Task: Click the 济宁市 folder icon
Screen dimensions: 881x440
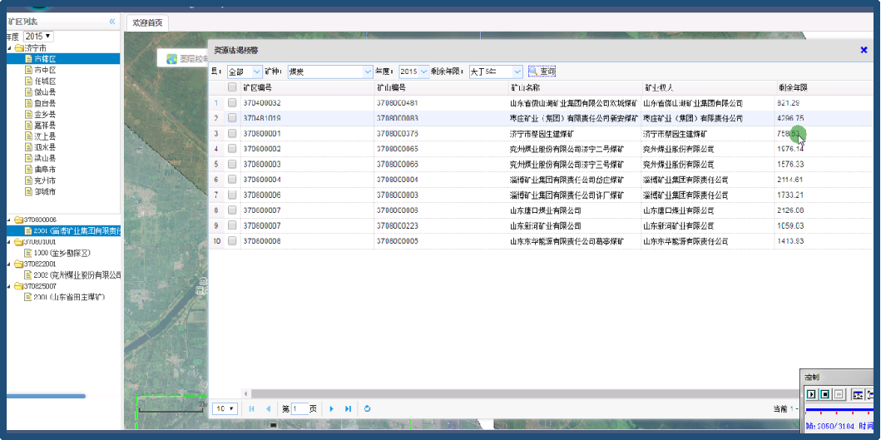Action: (19, 47)
